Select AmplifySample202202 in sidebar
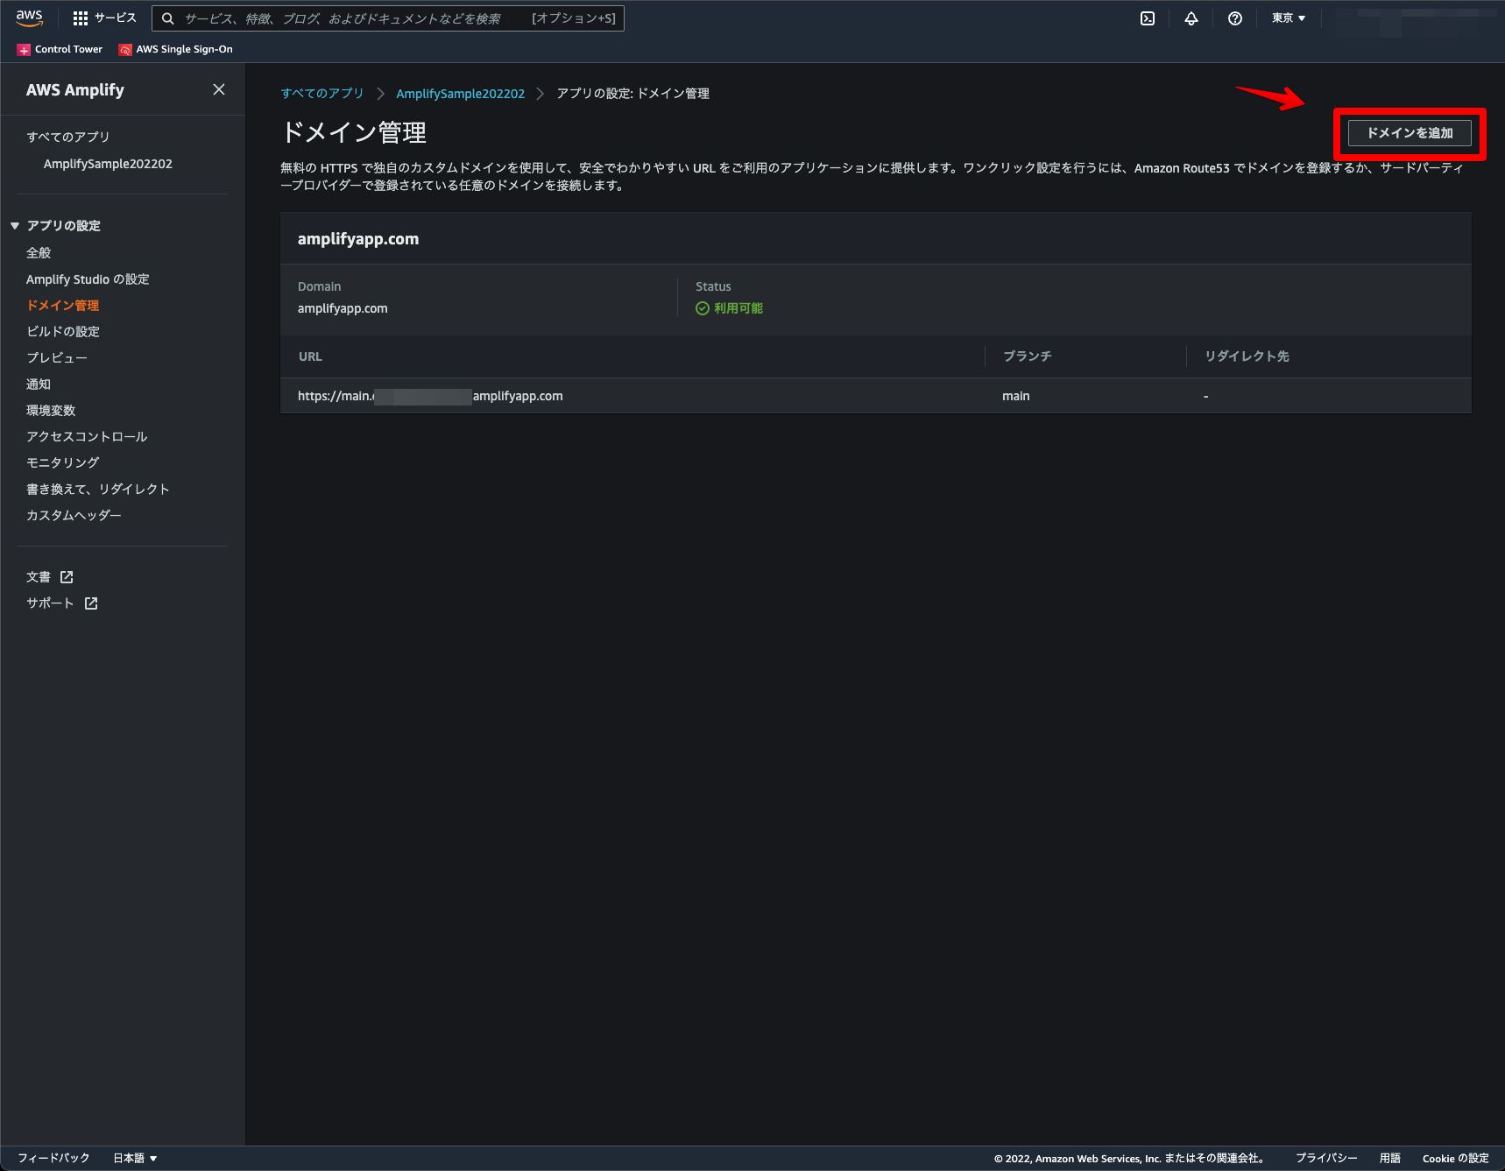Viewport: 1505px width, 1171px height. click(108, 164)
